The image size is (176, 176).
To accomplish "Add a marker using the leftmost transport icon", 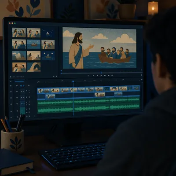I will 88,76.
